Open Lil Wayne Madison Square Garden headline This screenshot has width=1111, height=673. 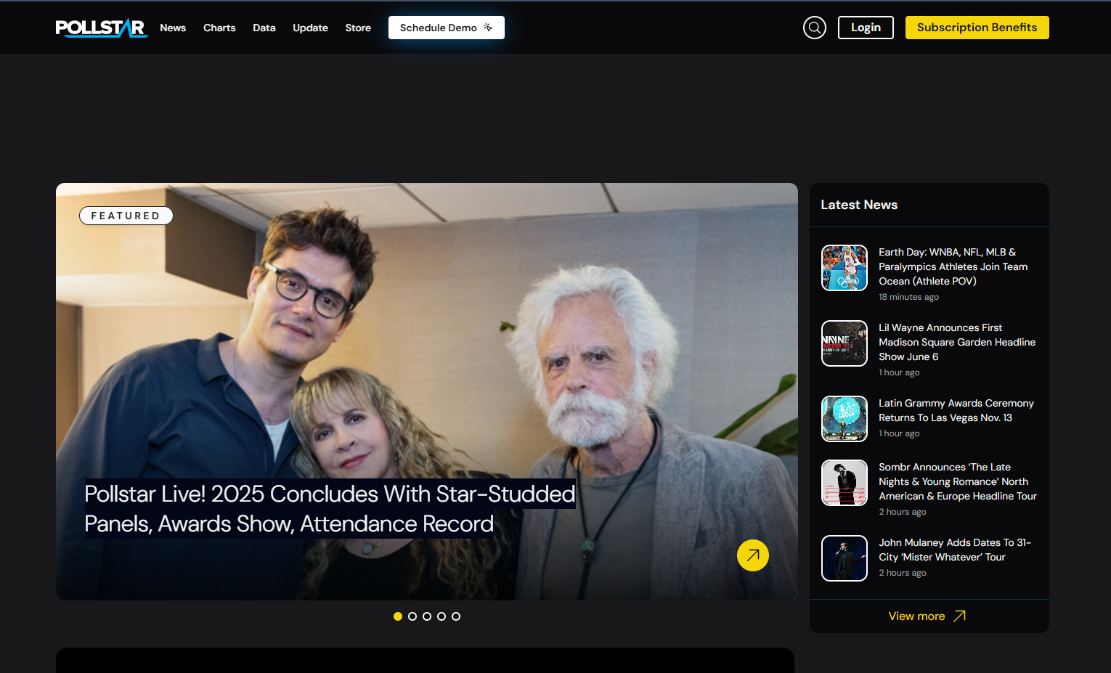click(x=957, y=342)
